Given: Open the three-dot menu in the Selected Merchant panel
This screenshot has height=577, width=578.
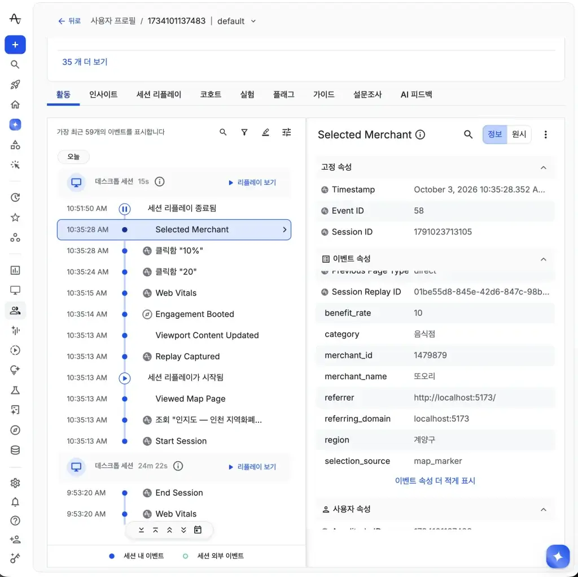Looking at the screenshot, I should [x=546, y=135].
